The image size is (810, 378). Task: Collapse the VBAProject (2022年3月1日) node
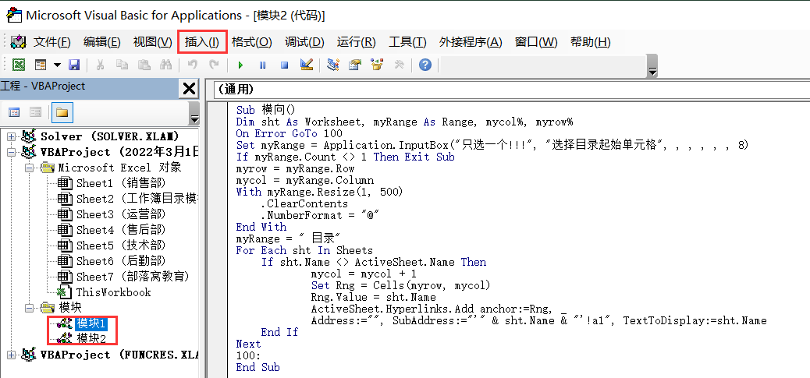(x=11, y=152)
